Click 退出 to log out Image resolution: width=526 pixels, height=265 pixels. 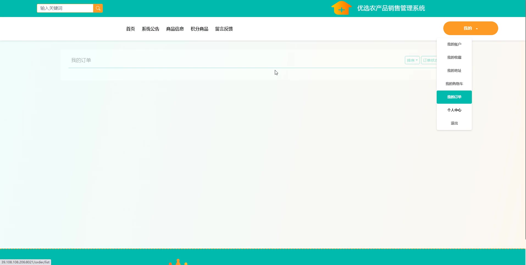pos(454,123)
